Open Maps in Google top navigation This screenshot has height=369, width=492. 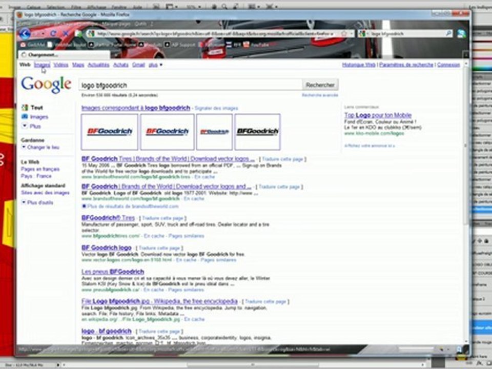point(78,65)
